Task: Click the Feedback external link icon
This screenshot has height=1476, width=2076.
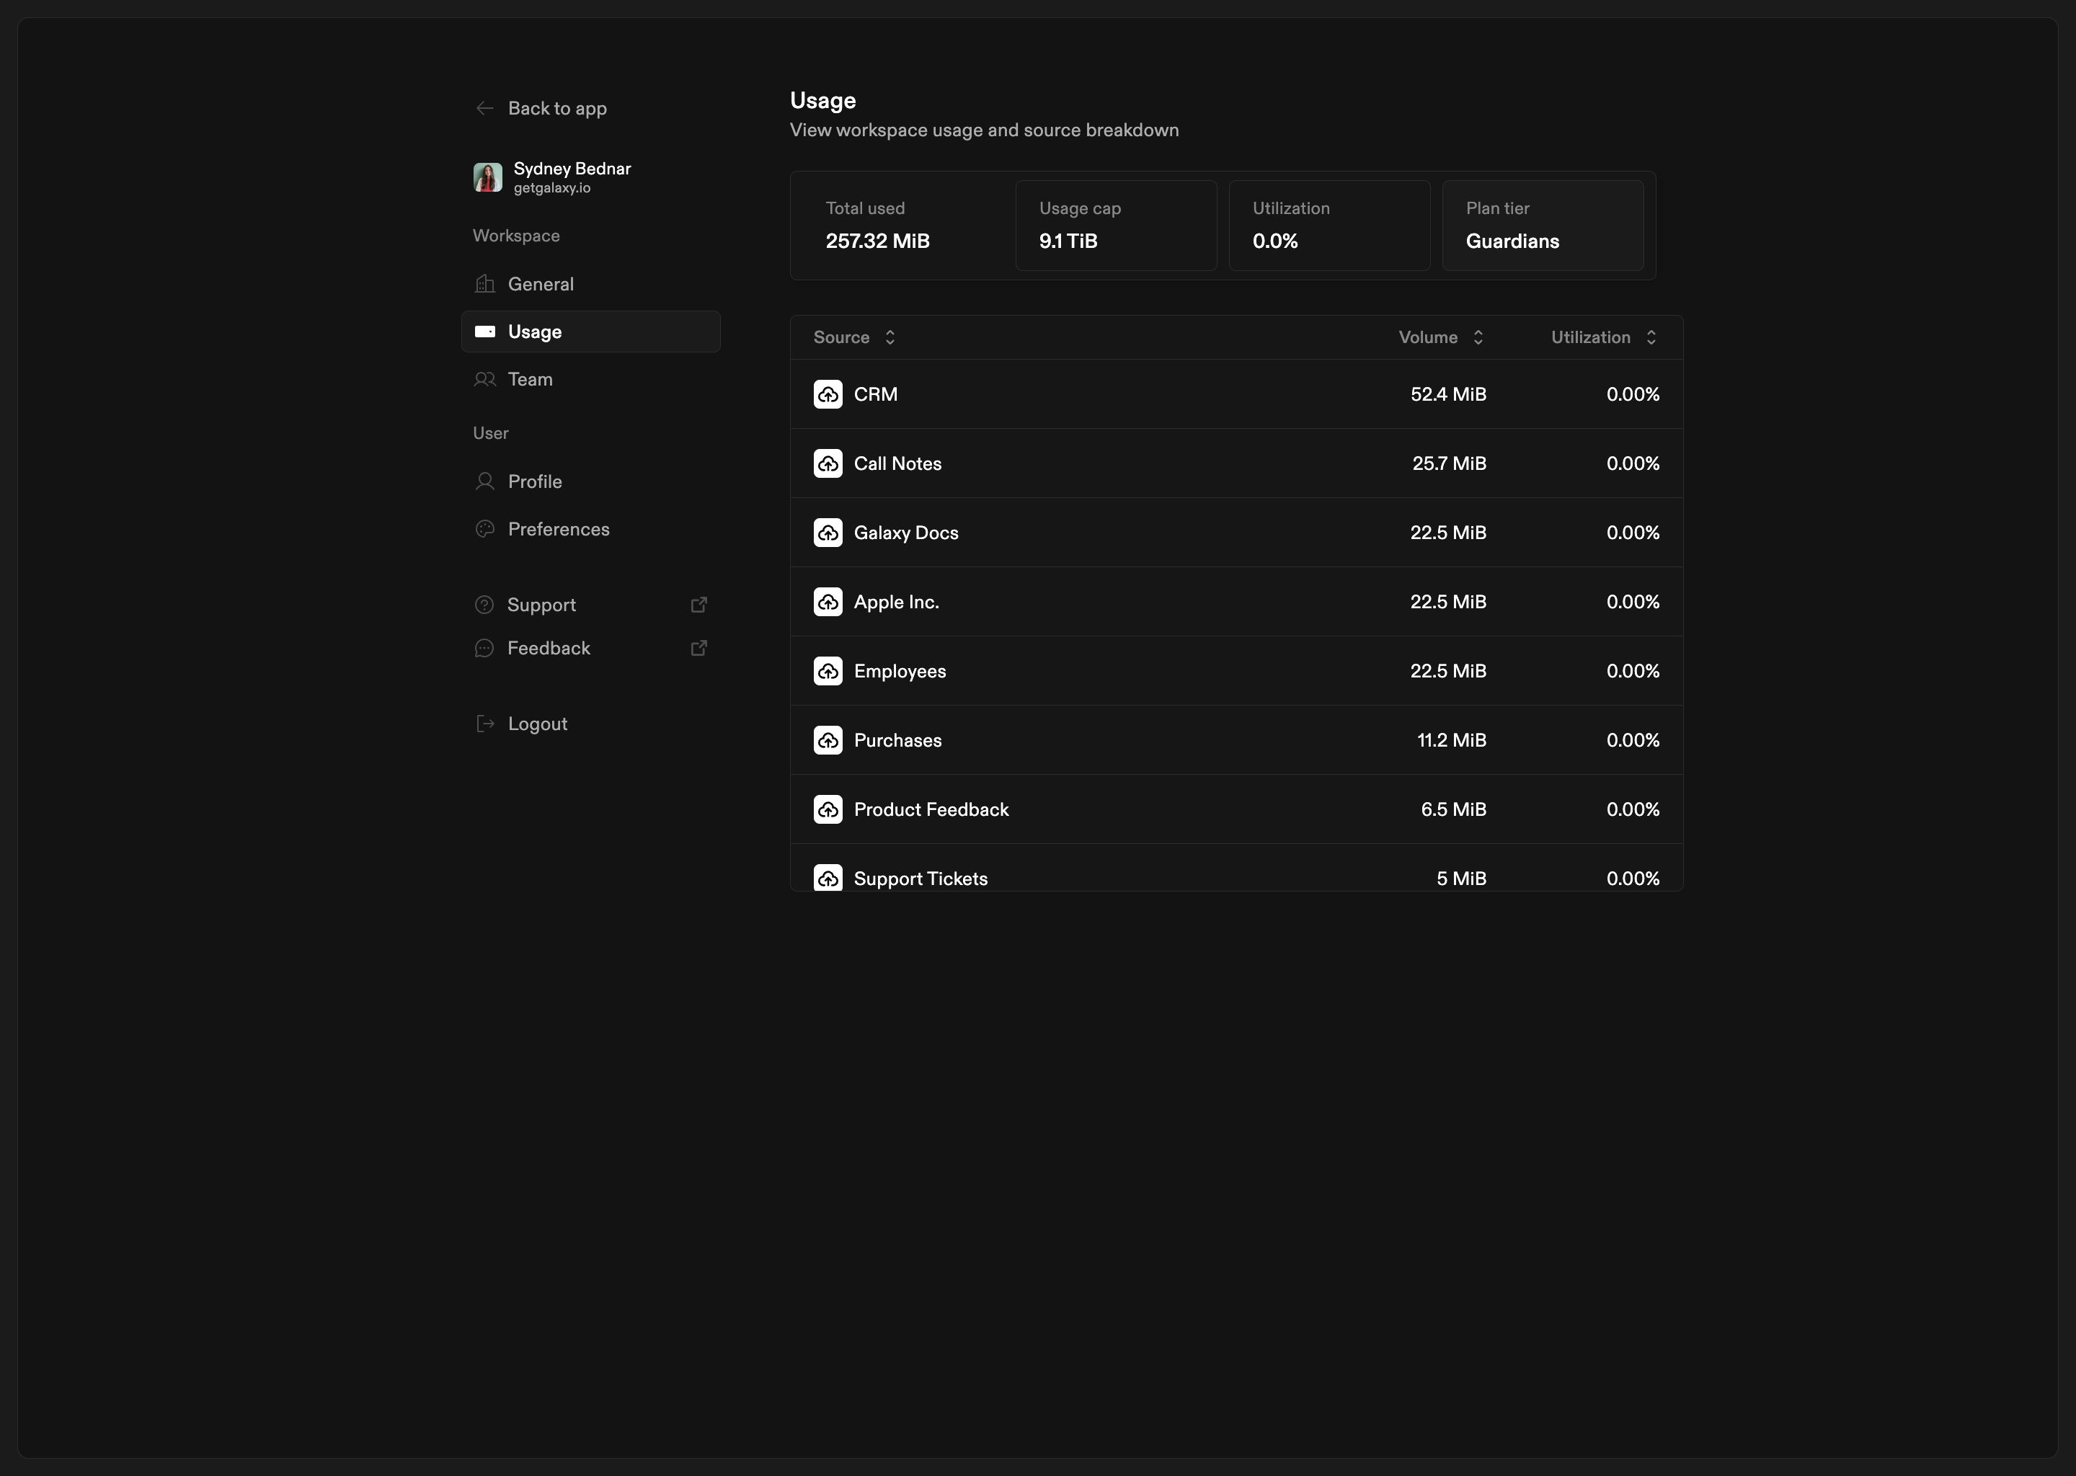Action: click(698, 648)
